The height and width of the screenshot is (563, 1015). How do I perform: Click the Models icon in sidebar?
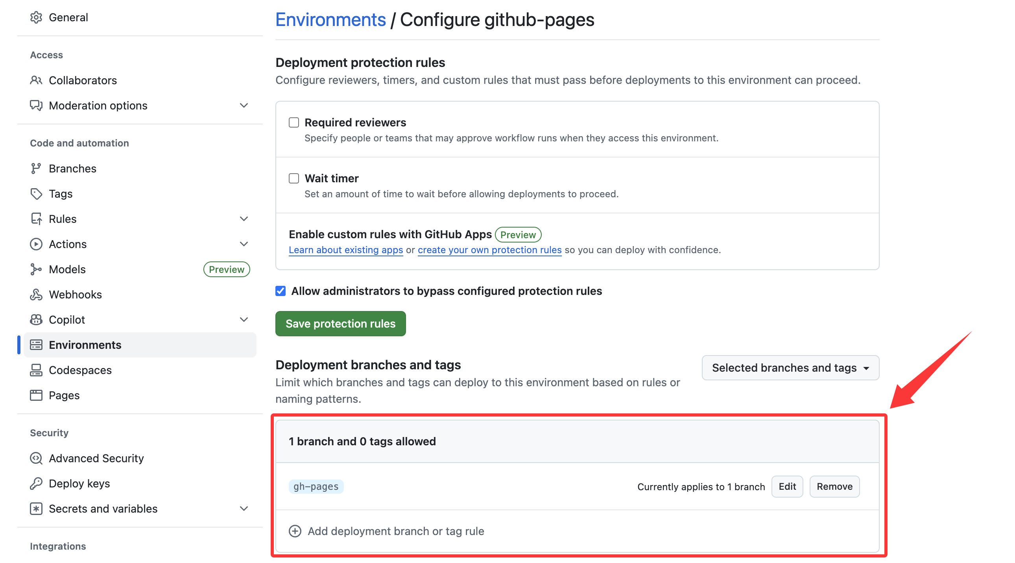coord(36,270)
